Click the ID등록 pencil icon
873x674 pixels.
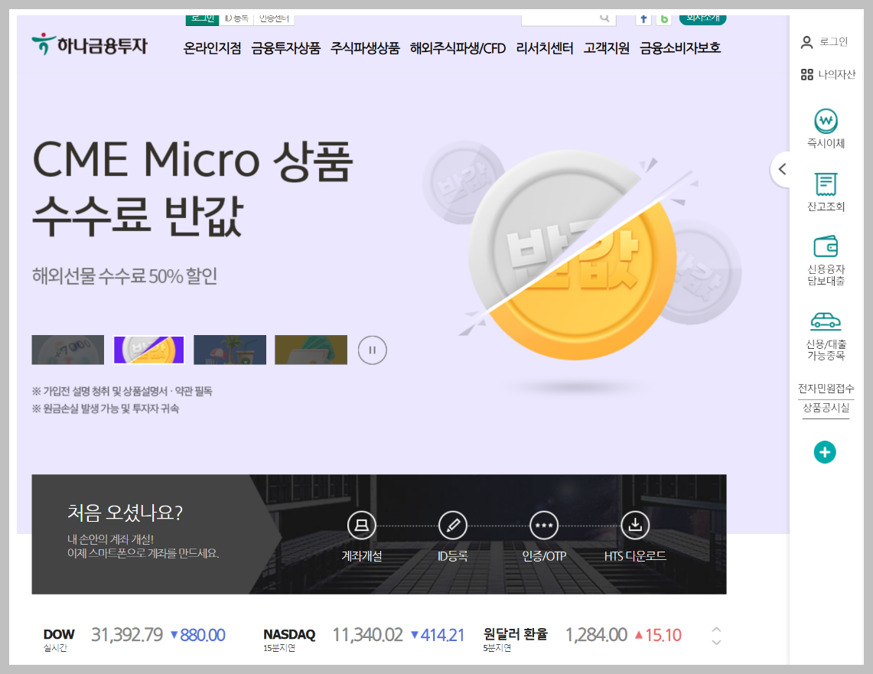coord(453,526)
